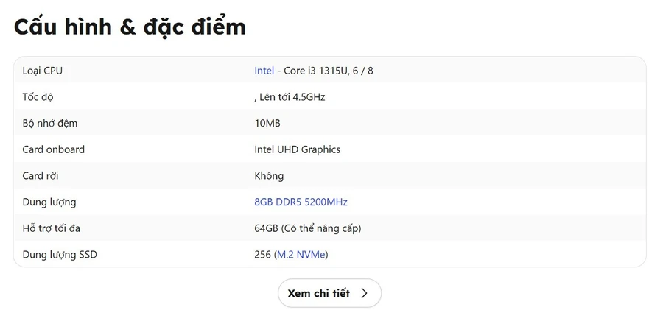663x324 pixels.
Task: Click the Dung lượng SSD label
Action: [60, 255]
